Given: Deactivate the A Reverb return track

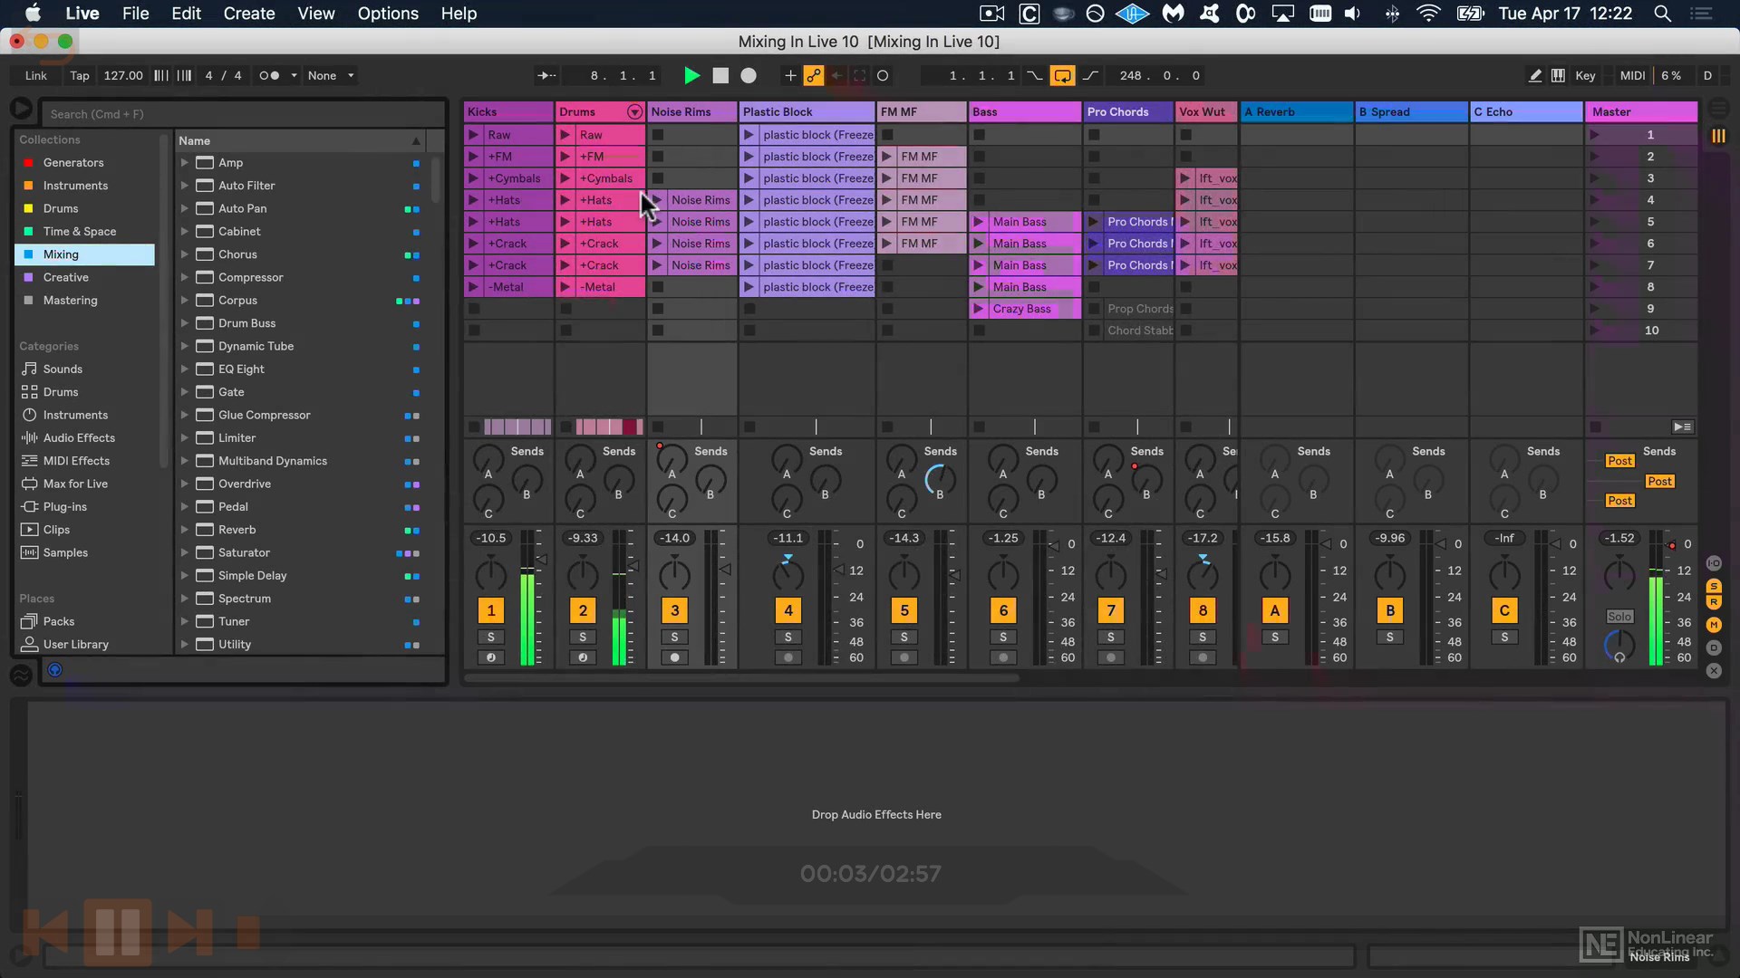Looking at the screenshot, I should tap(1275, 610).
